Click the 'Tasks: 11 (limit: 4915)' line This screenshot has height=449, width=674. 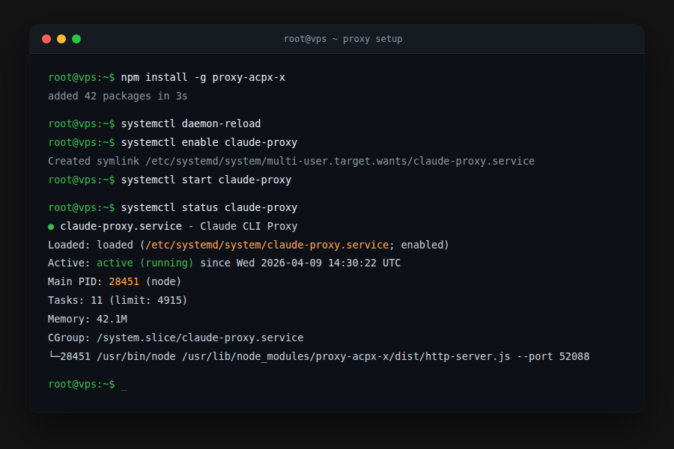118,301
